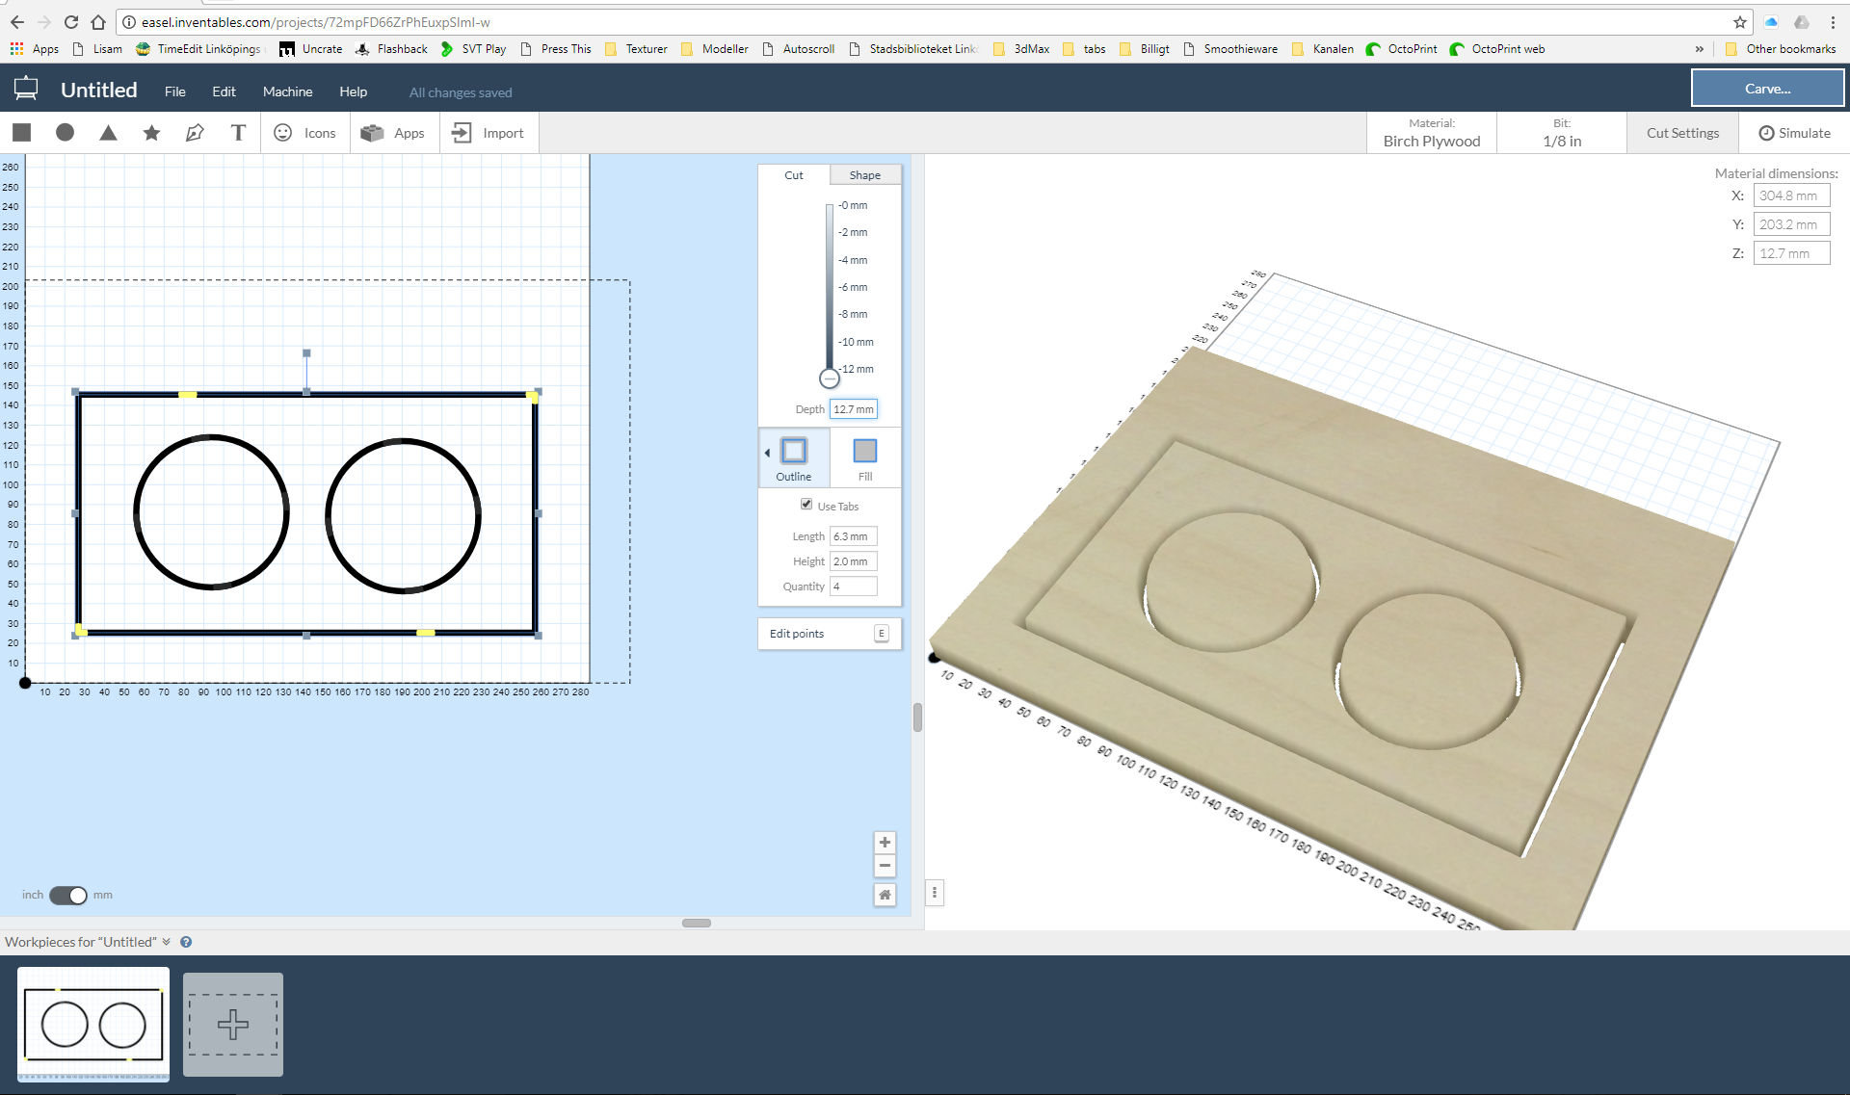Toggle the Fill cut mode
This screenshot has width=1850, height=1095.
[x=863, y=456]
